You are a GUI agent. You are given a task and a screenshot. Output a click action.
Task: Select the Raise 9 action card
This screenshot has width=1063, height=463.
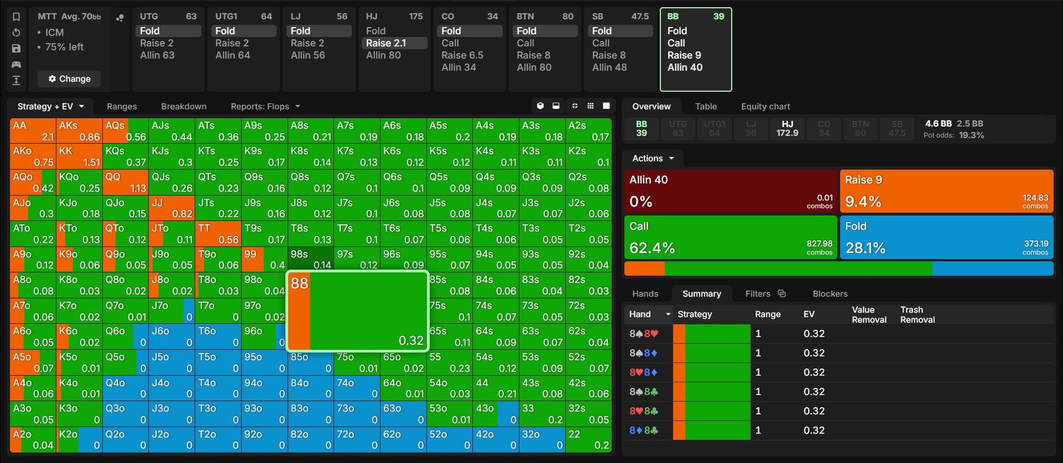(x=947, y=191)
